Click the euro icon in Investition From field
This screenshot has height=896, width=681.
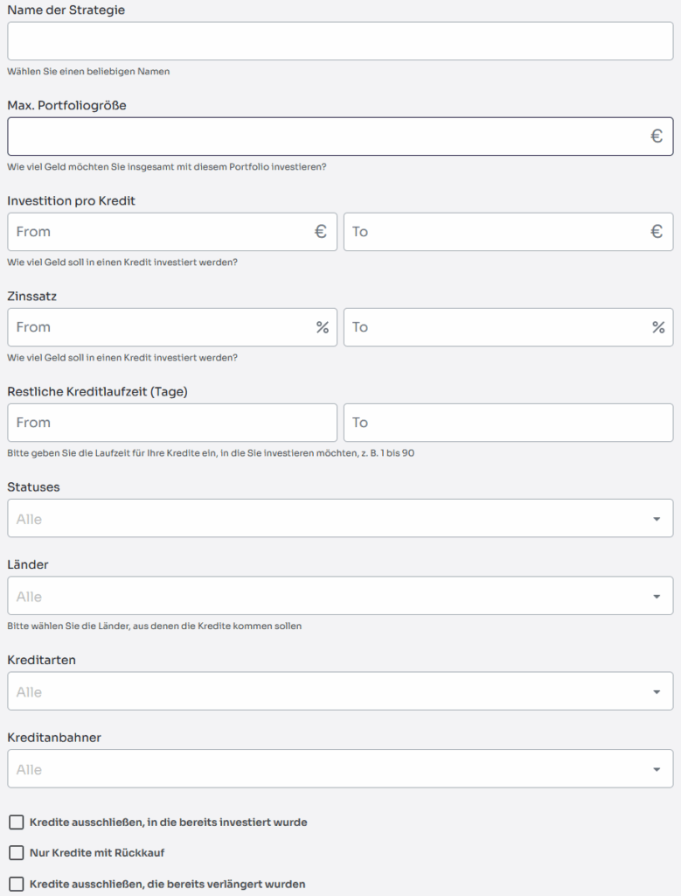tap(321, 232)
